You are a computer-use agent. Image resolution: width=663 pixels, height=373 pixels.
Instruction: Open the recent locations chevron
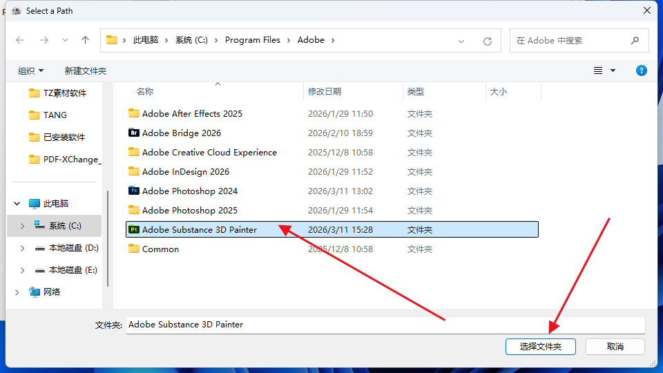[65, 40]
